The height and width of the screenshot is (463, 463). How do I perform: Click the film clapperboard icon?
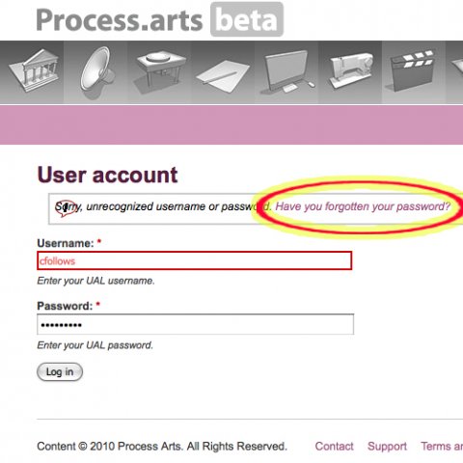pos(411,70)
